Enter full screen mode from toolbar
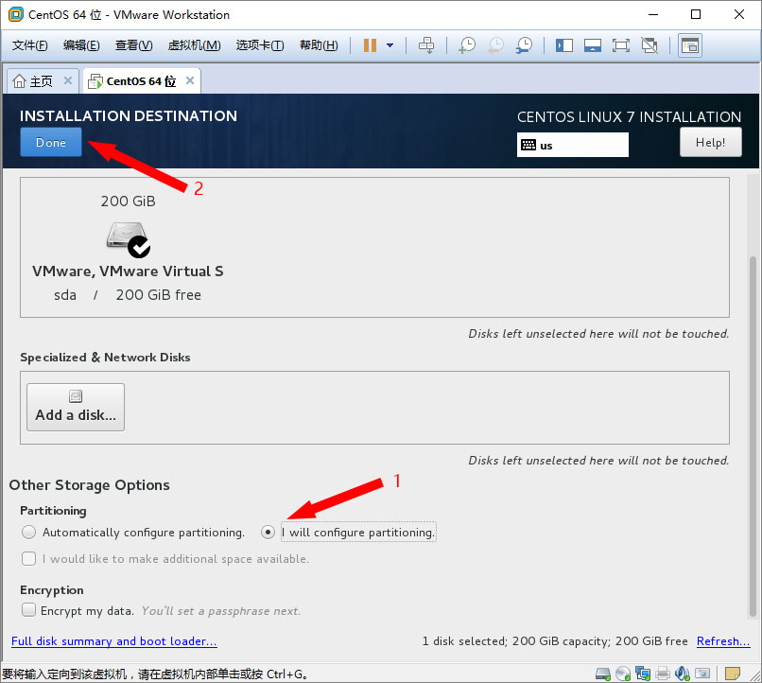Screen dimensions: 762x683 (620, 45)
